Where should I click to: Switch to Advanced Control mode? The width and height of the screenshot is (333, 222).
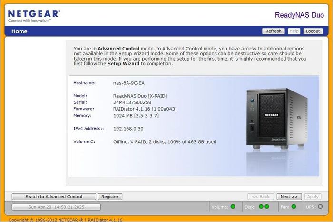click(54, 196)
